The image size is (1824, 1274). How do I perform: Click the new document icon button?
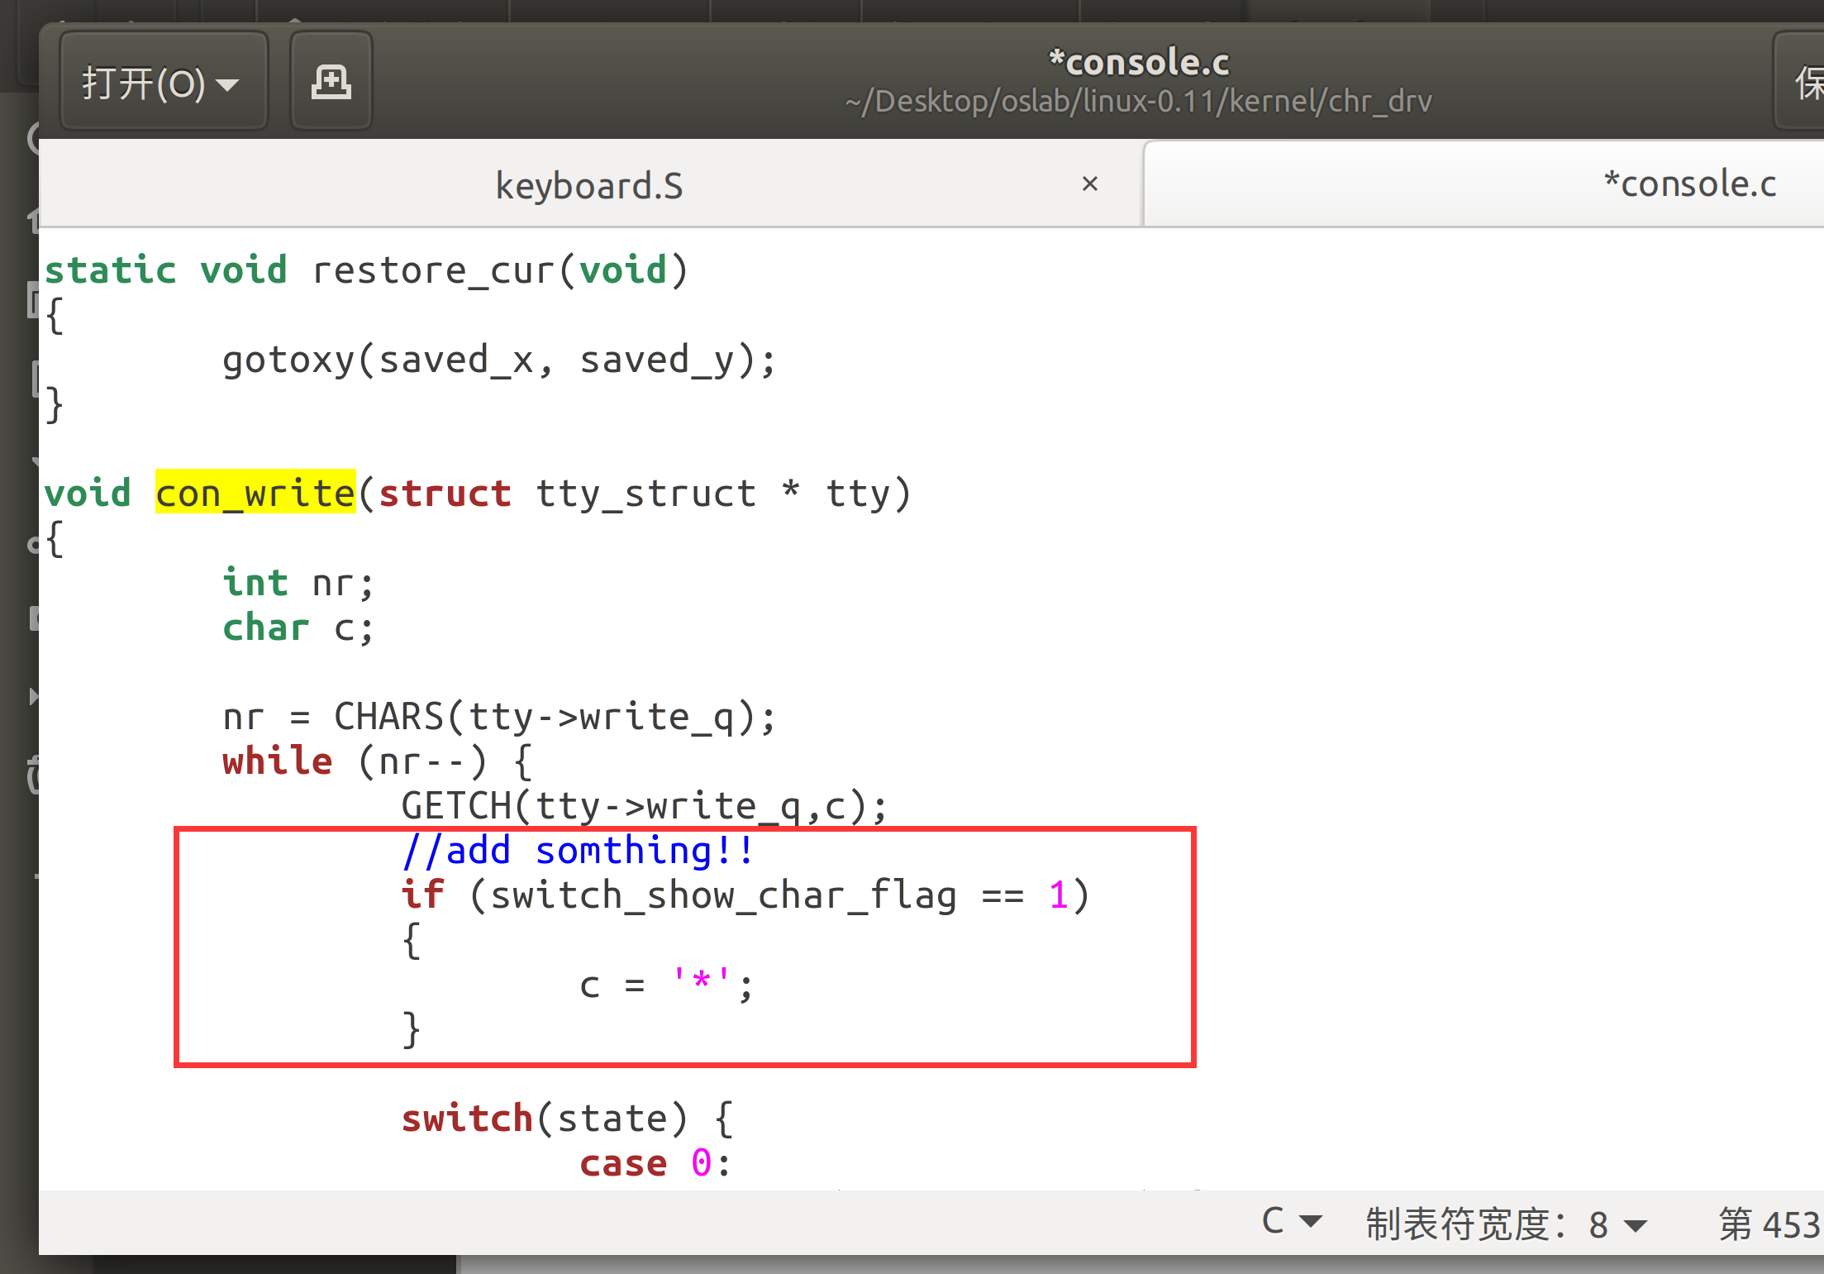tap(331, 82)
